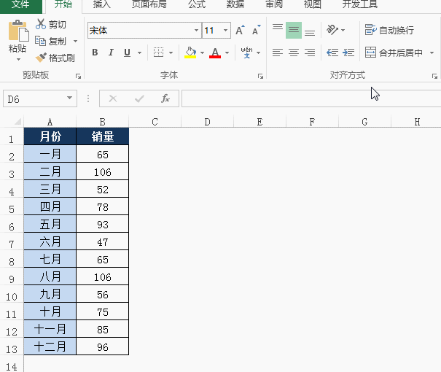Expand the Clipboard (剪贴板) dialog launcher
This screenshot has height=372, width=441.
click(78, 77)
